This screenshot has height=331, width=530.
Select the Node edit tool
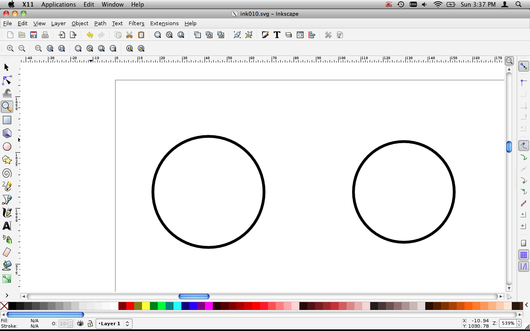pyautogui.click(x=7, y=80)
